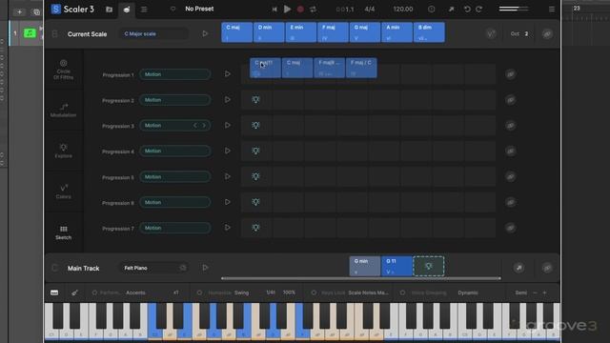Open Progression 7 Motion dropdown
The width and height of the screenshot is (610, 343).
click(x=175, y=228)
